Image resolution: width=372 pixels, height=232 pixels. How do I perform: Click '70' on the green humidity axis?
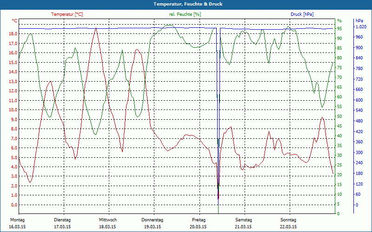coord(339,77)
